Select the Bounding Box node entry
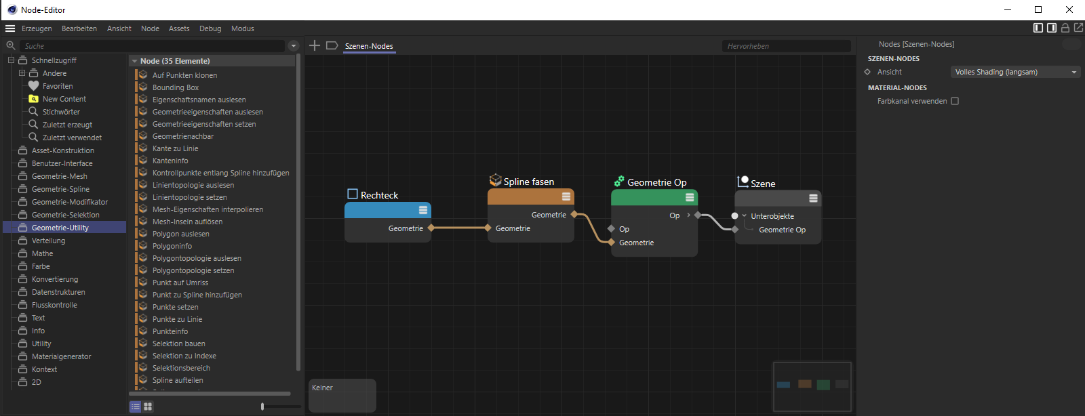Image resolution: width=1085 pixels, height=416 pixels. (176, 87)
